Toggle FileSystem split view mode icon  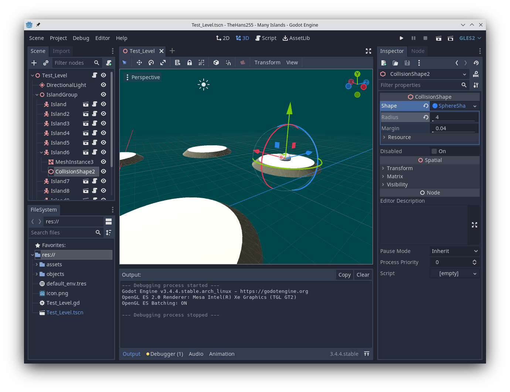point(109,222)
